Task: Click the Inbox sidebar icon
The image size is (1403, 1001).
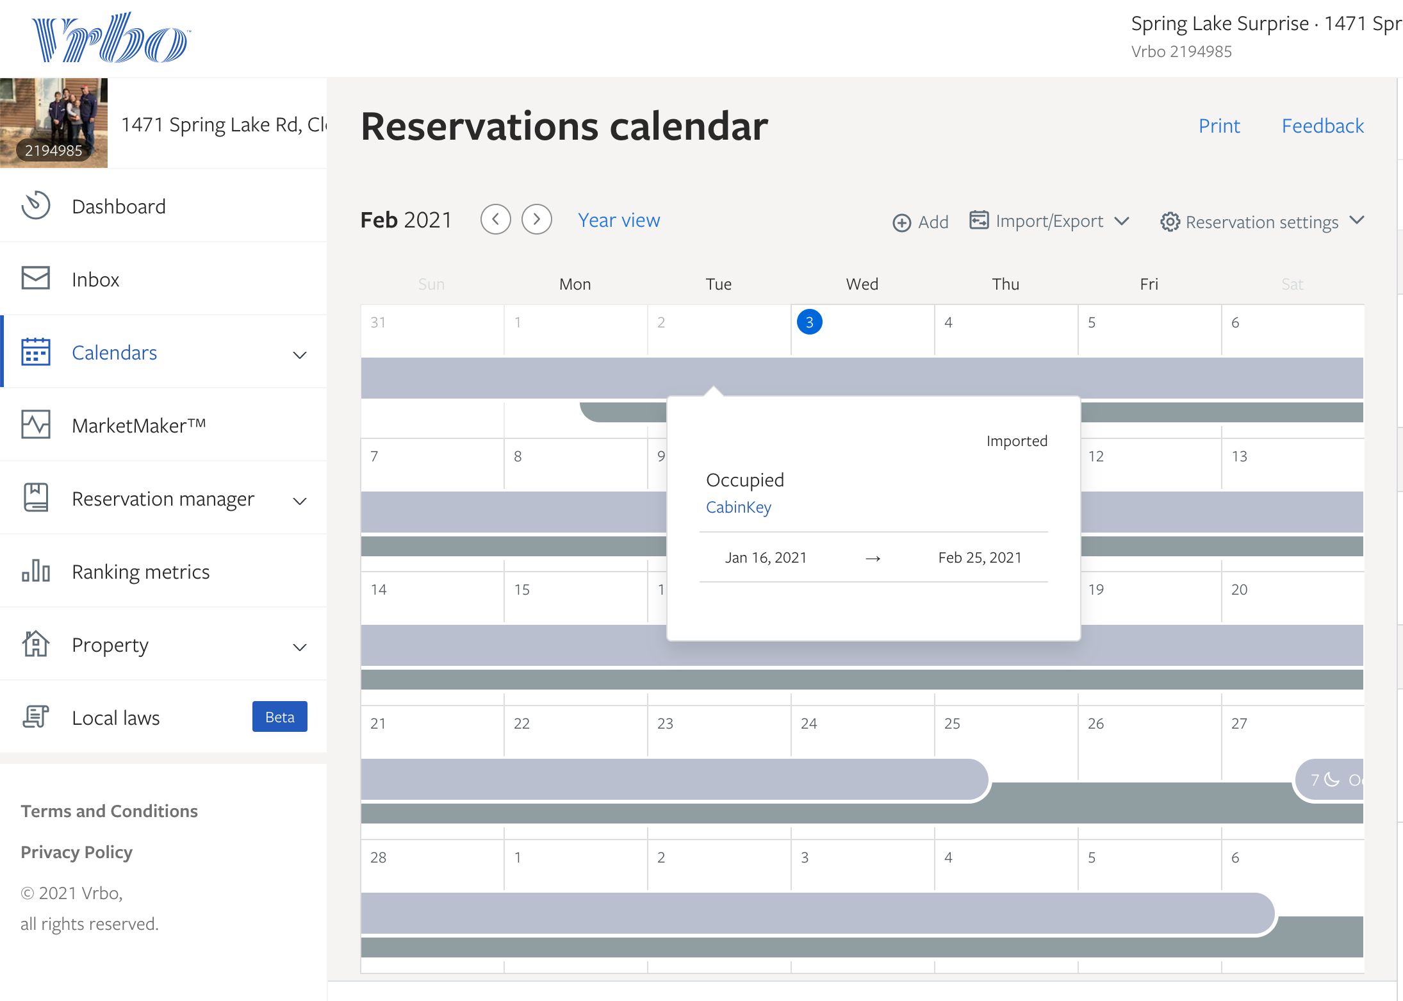Action: click(x=37, y=278)
